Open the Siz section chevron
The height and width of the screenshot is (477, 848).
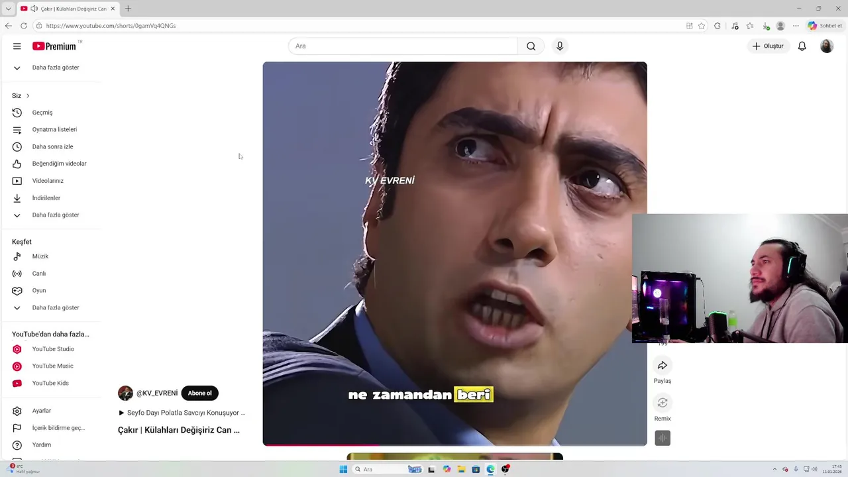(28, 96)
